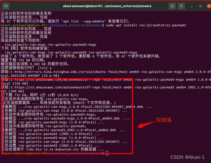Close the terminal window
211x163 pixels.
tap(209, 6)
